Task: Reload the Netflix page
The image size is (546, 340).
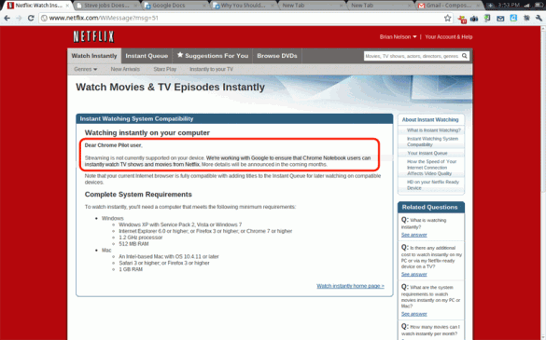Action: (x=31, y=18)
